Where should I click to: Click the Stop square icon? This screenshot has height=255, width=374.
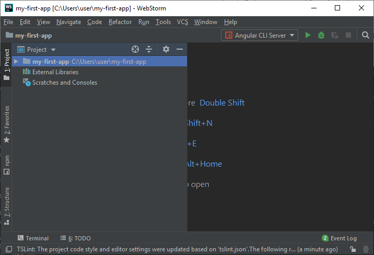[x=348, y=36]
